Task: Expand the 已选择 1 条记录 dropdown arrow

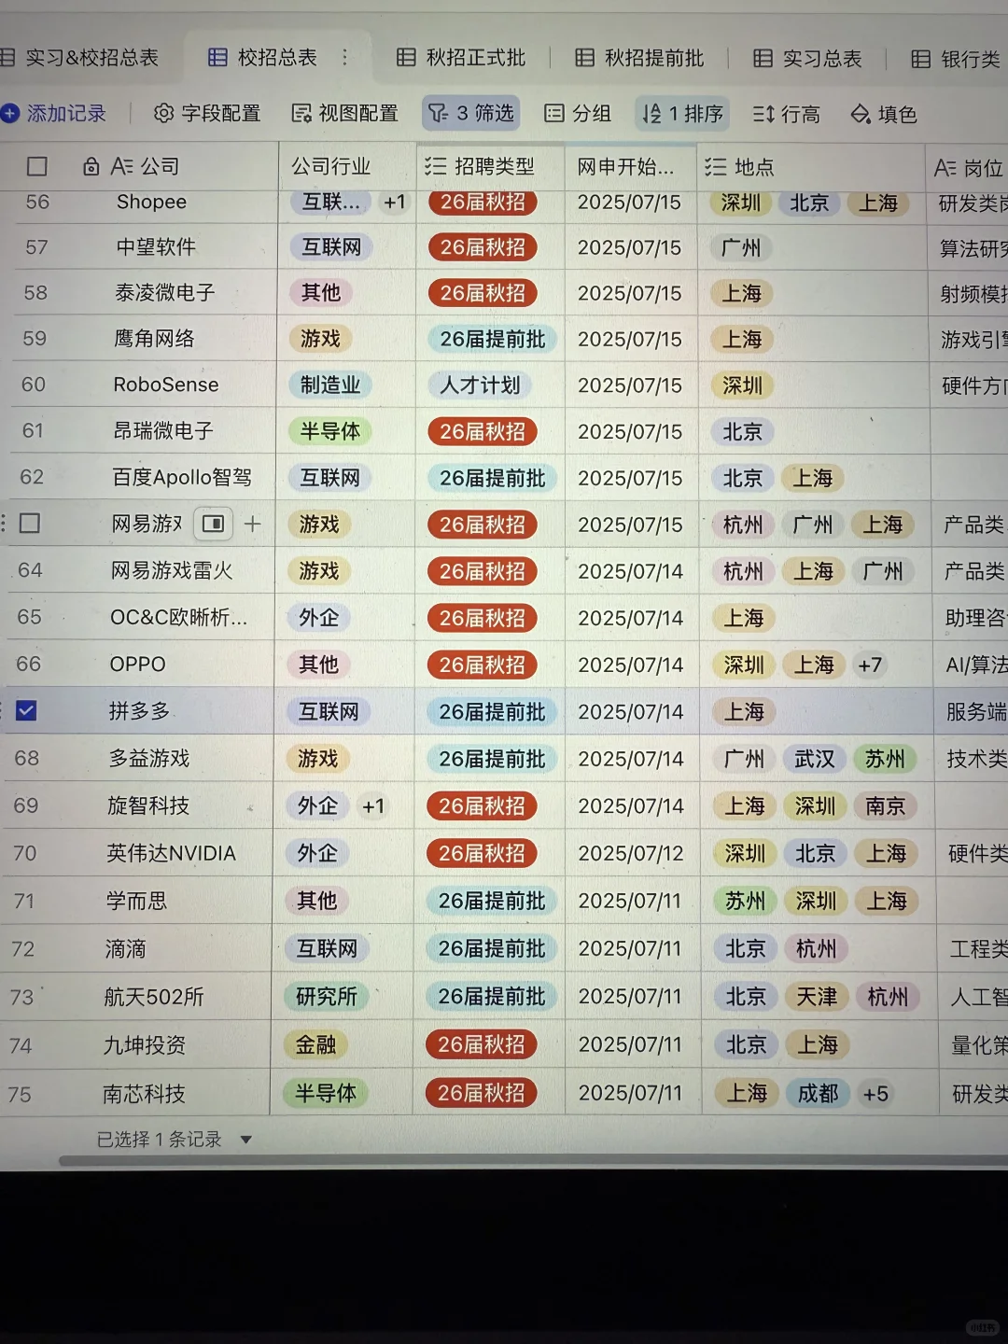Action: (x=245, y=1140)
